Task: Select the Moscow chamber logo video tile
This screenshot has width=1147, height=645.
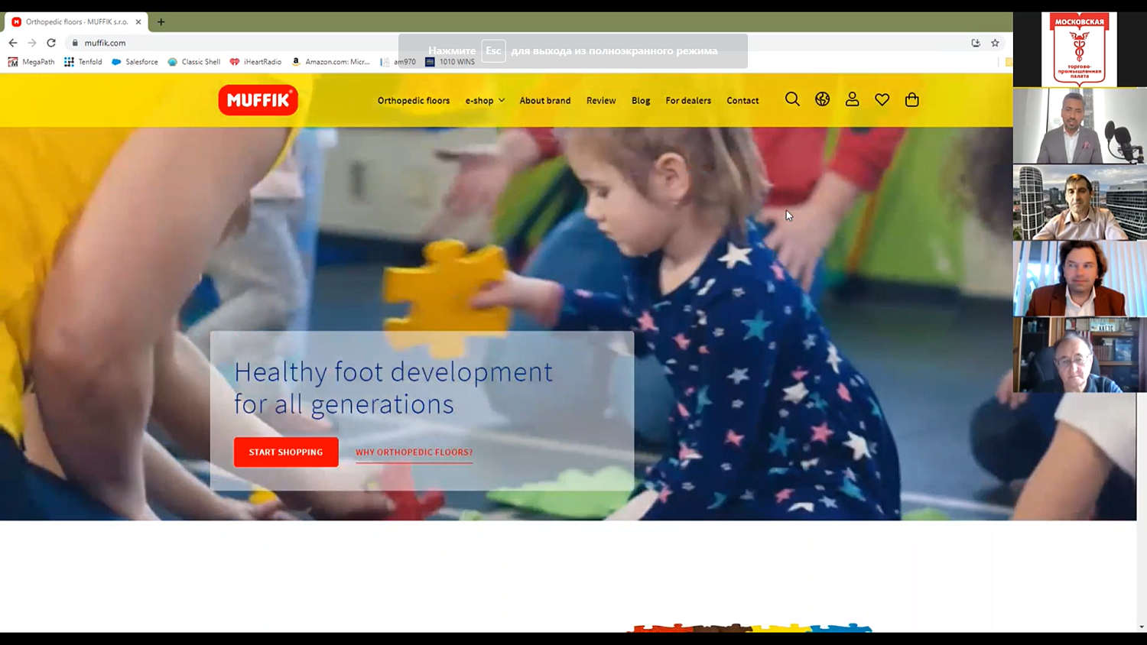Action: (x=1079, y=49)
